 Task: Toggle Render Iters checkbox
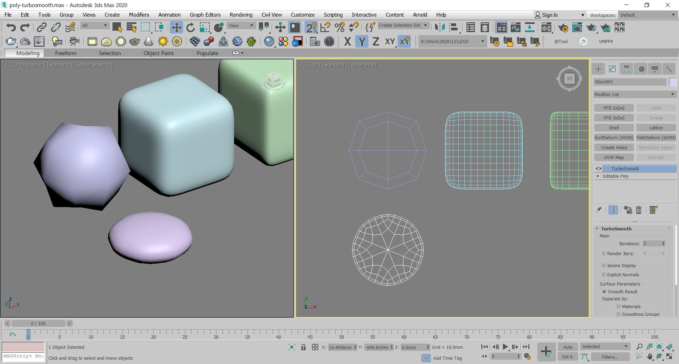click(604, 253)
